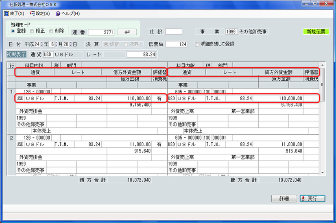336x223 pixels.
Task: Click the 実行 button
Action: (312, 199)
